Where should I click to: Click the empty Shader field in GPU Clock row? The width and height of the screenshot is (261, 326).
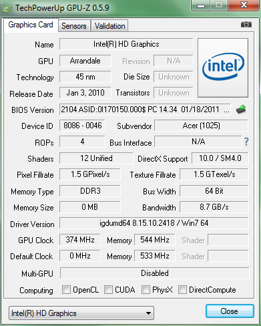pyautogui.click(x=228, y=240)
